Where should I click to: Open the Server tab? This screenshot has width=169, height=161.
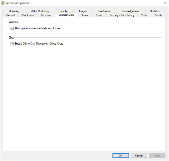(85, 15)
